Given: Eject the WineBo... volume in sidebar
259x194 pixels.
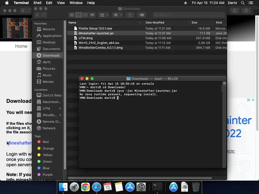Looking at the screenshot, I should 60,115.
